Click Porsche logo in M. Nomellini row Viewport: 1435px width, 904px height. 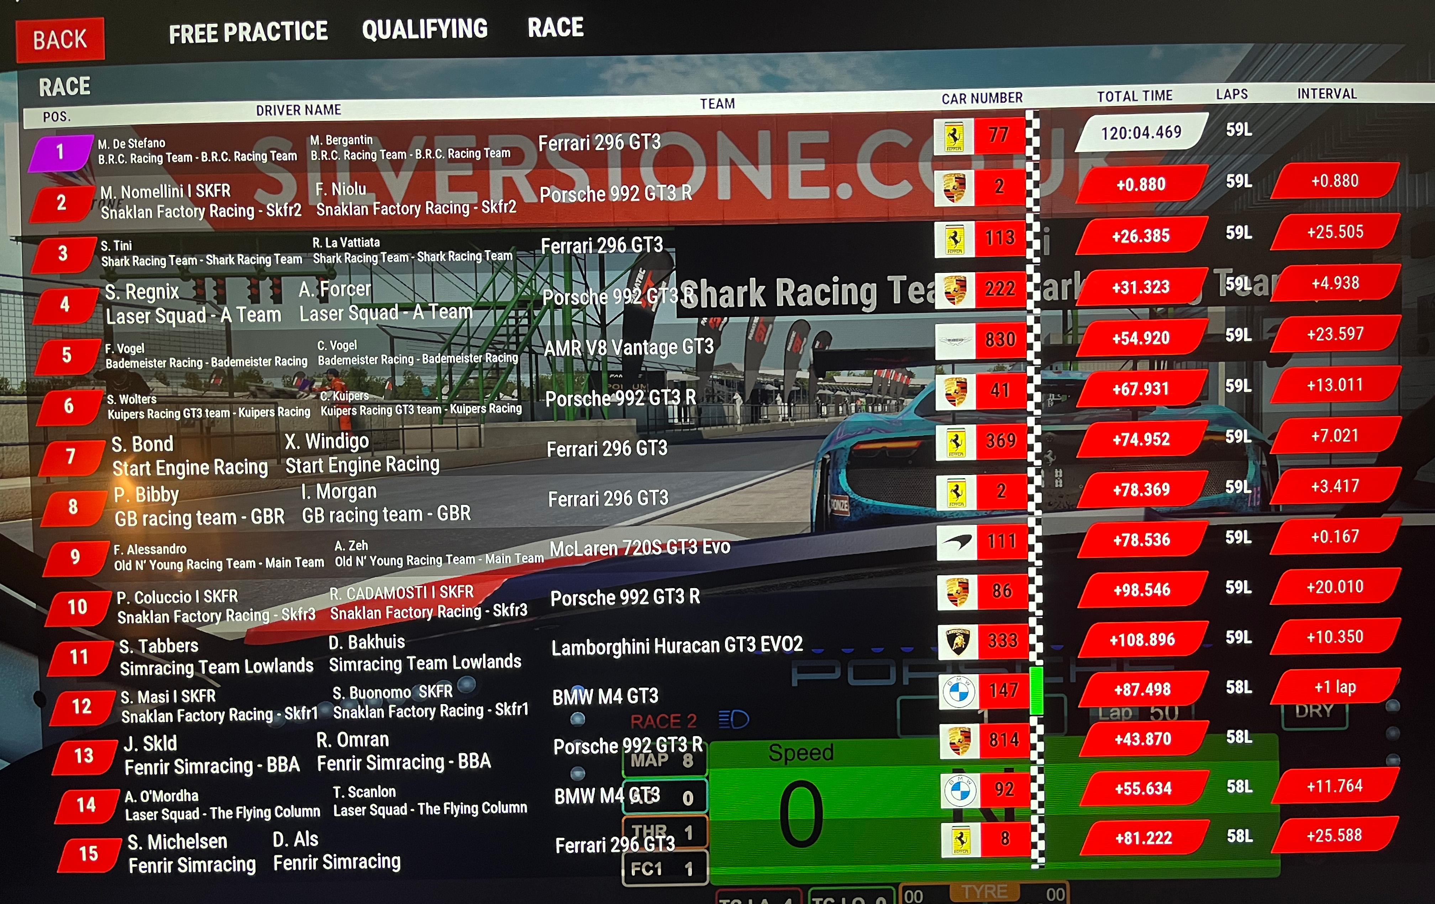(x=954, y=188)
